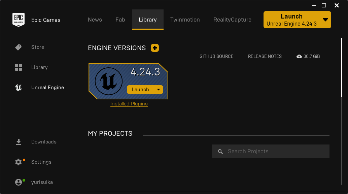Open the Fab tab
This screenshot has height=194, width=348.
[x=120, y=20]
